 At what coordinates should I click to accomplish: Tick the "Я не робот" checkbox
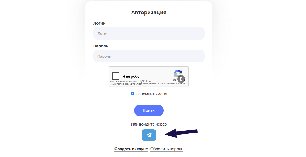coord(116,76)
